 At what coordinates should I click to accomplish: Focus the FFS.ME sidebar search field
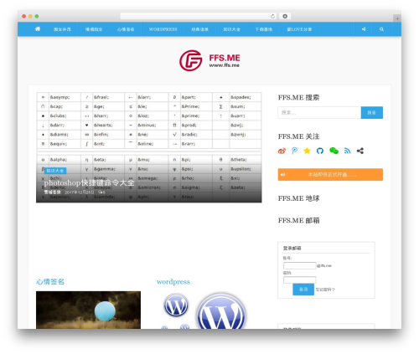click(x=319, y=113)
